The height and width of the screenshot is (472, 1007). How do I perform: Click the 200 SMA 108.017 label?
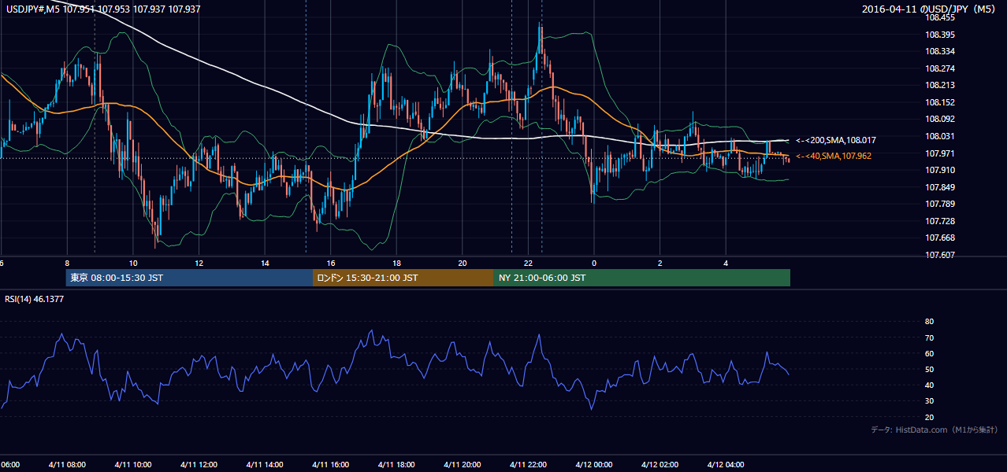835,140
